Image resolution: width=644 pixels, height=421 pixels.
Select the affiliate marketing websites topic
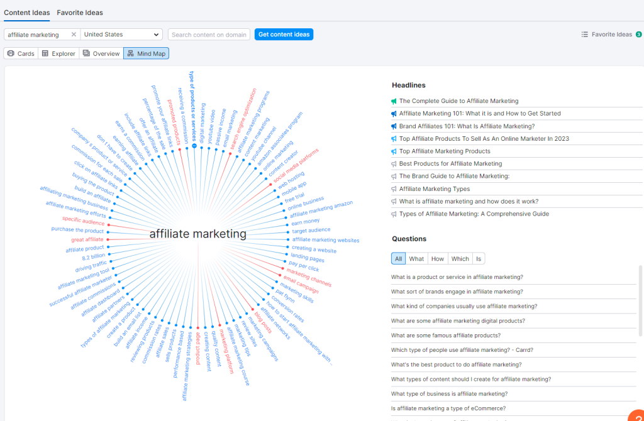(x=326, y=239)
